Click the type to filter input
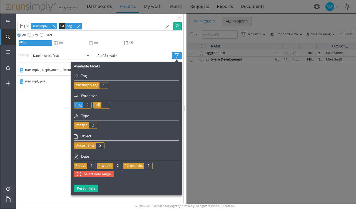 coord(220,34)
